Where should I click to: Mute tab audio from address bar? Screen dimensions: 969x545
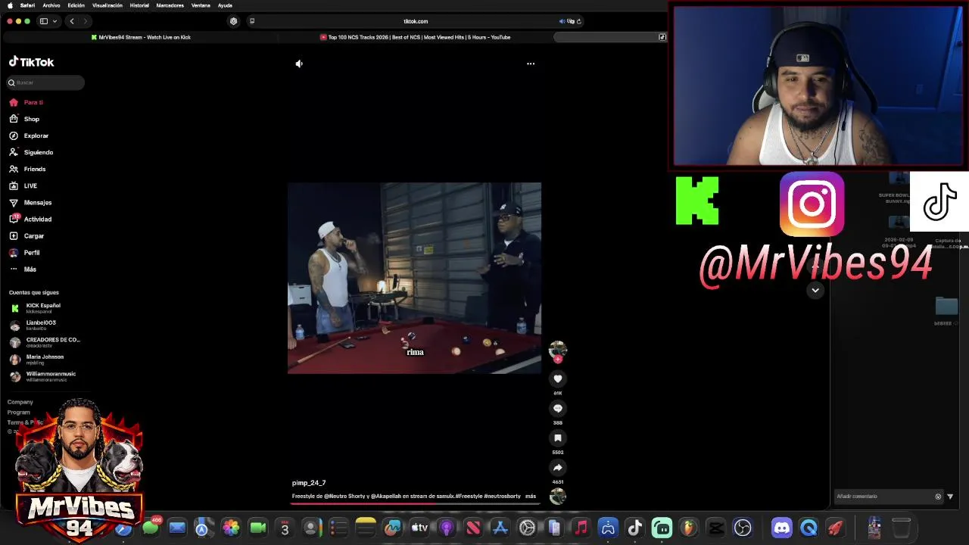pyautogui.click(x=562, y=21)
